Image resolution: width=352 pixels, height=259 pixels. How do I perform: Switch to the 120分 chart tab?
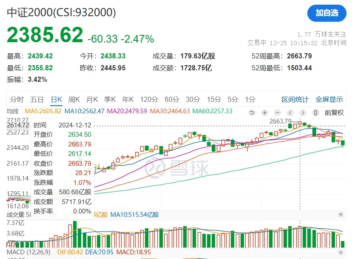[x=149, y=99]
